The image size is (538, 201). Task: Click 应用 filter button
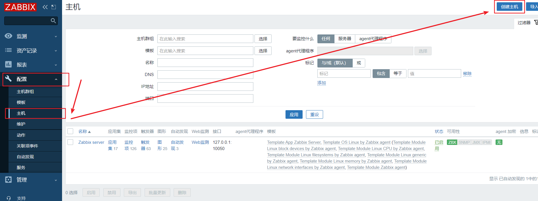(294, 114)
